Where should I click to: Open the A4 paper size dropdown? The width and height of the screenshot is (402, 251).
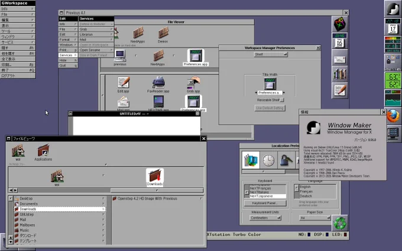tap(315, 218)
